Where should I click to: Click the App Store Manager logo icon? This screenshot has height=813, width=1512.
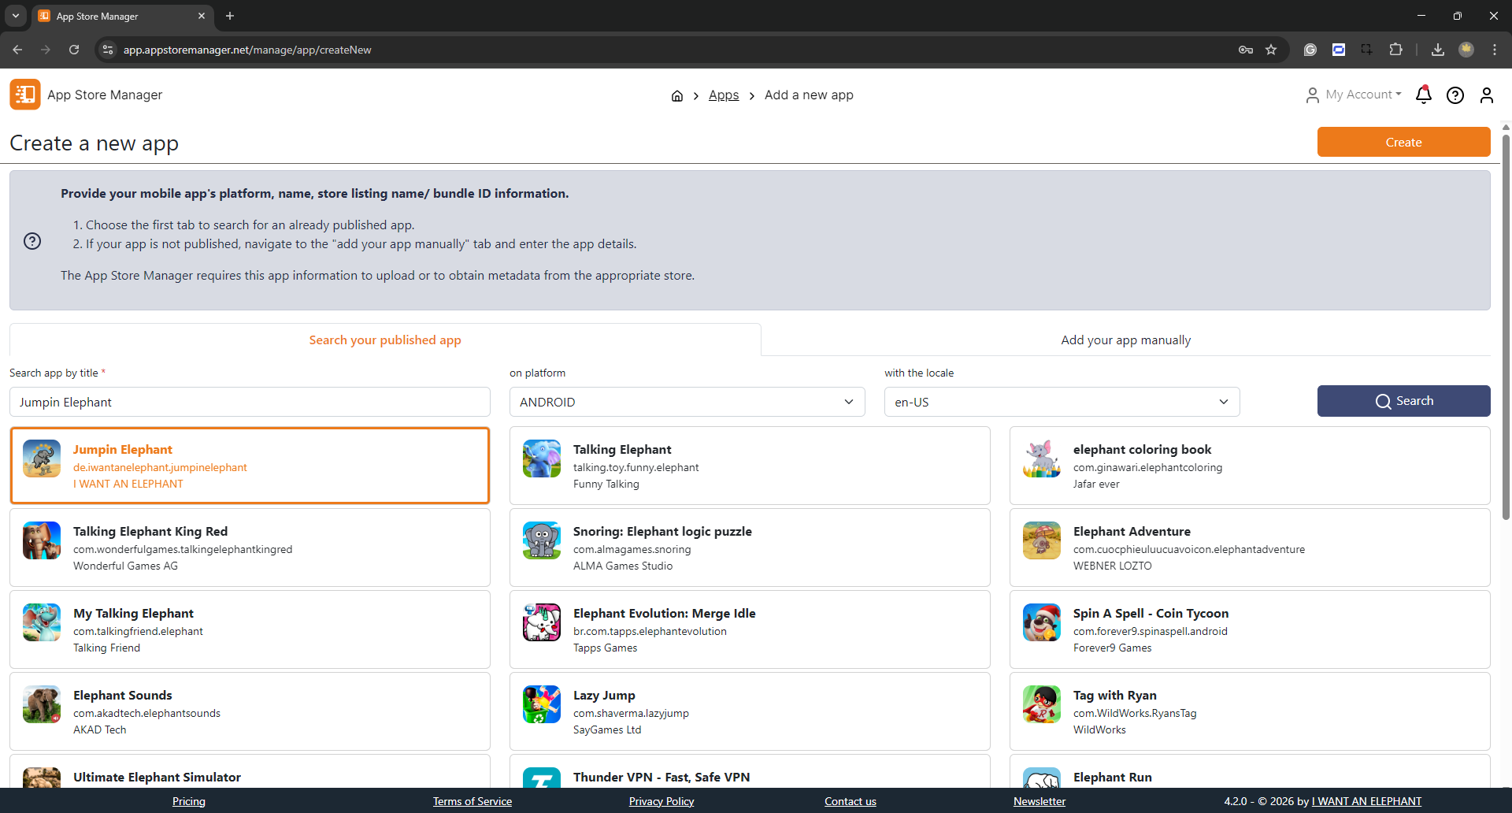(25, 95)
